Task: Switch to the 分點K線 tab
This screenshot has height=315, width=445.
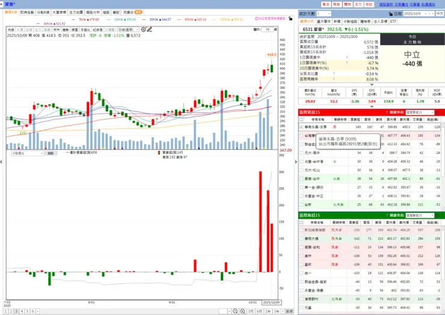Action: pyautogui.click(x=43, y=13)
